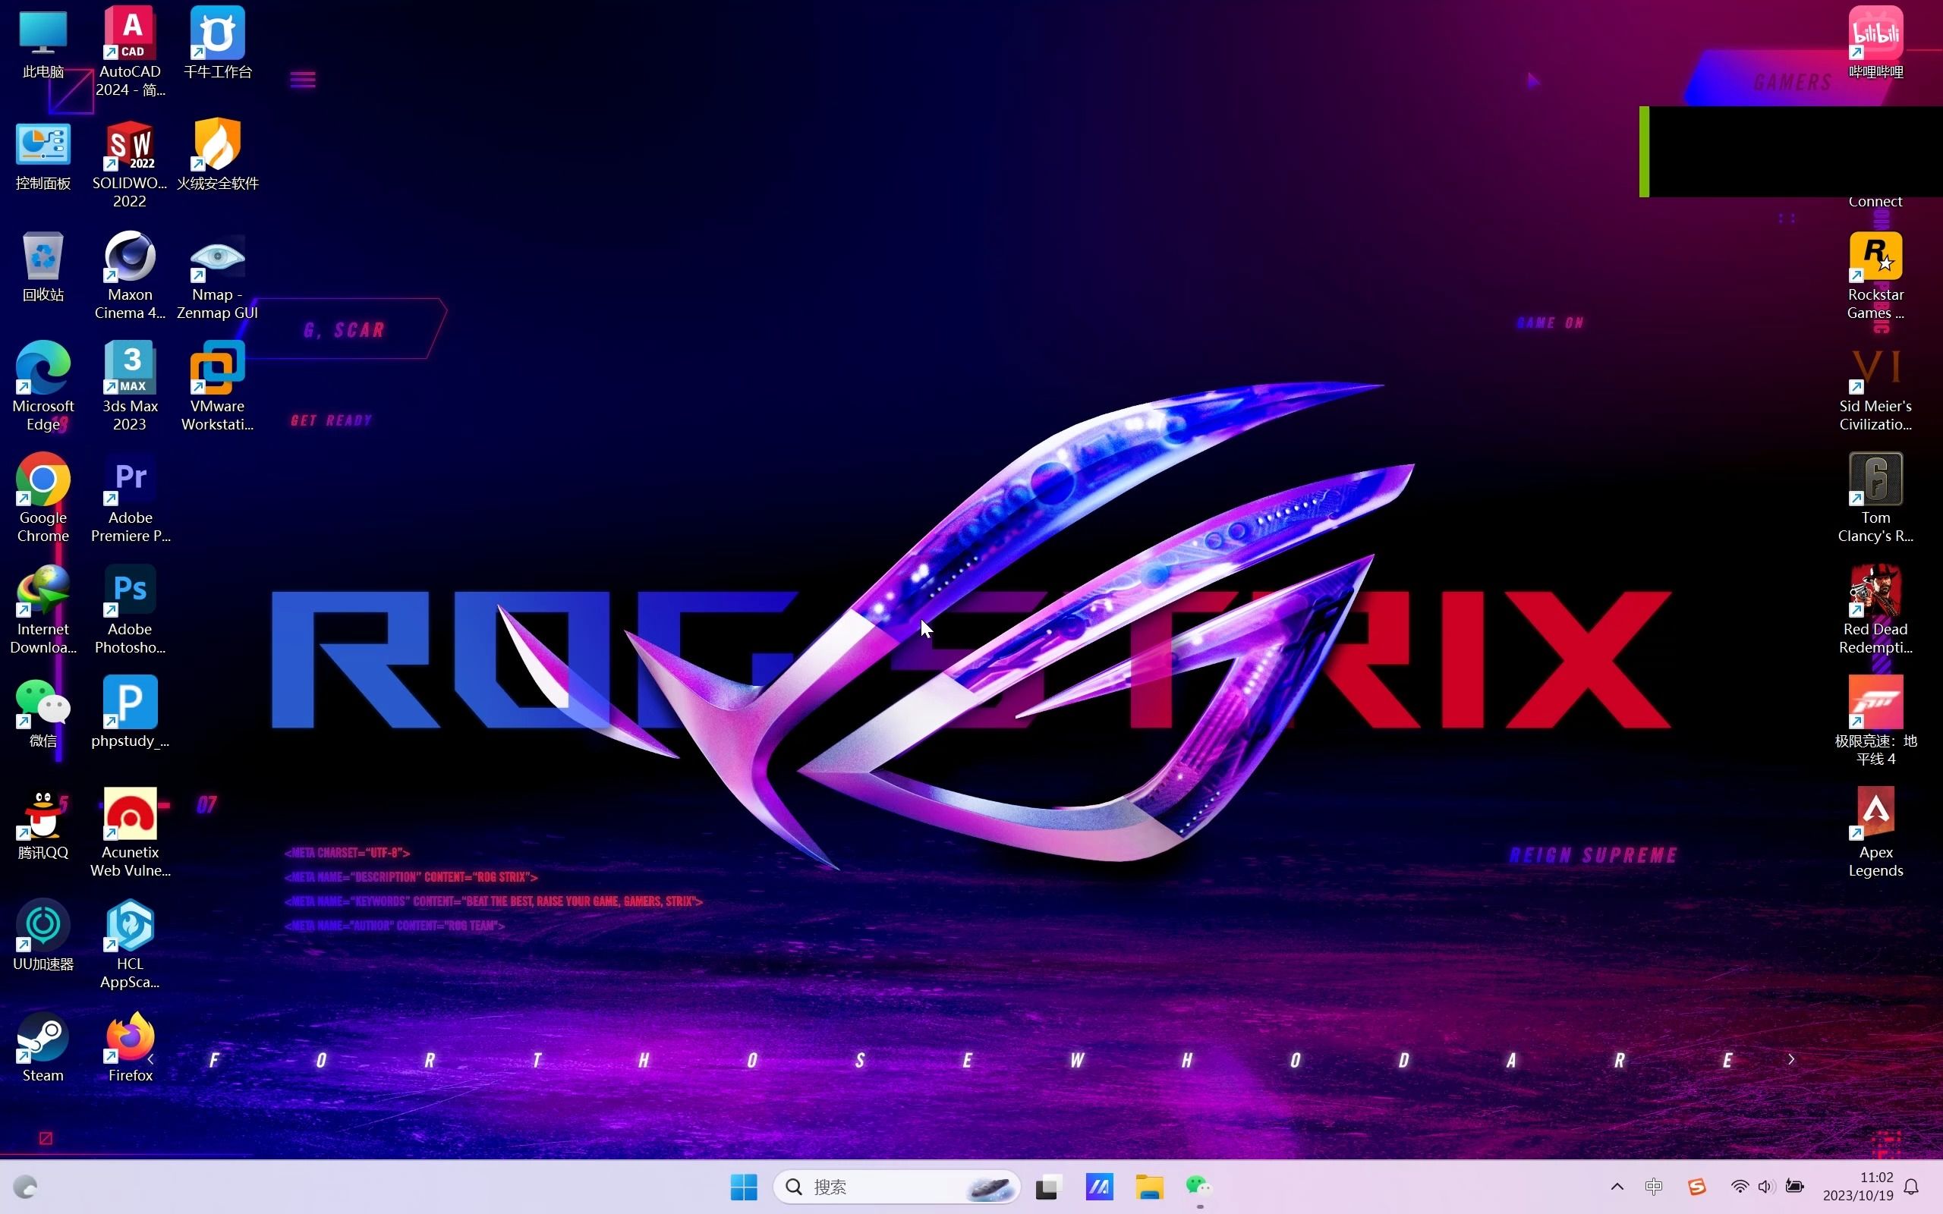Click the taskbar 搜索 search box

[x=896, y=1187]
